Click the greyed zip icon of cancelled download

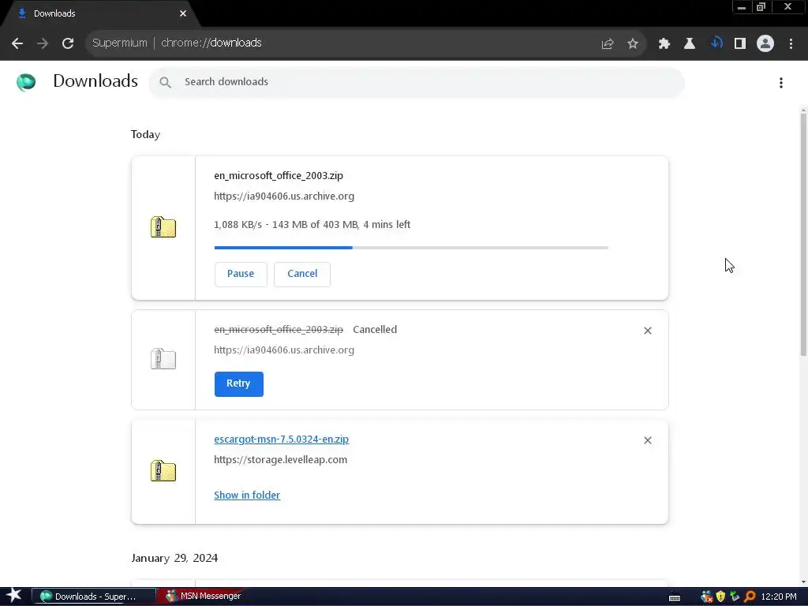pyautogui.click(x=163, y=359)
